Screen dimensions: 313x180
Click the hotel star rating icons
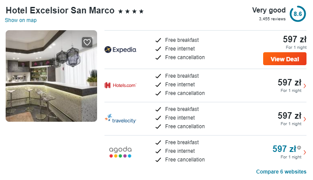tap(131, 11)
